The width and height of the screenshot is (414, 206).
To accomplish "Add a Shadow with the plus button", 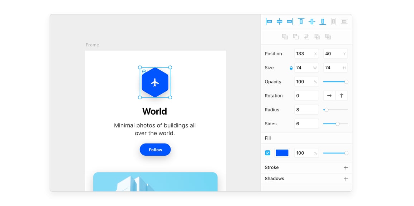I will [346, 179].
